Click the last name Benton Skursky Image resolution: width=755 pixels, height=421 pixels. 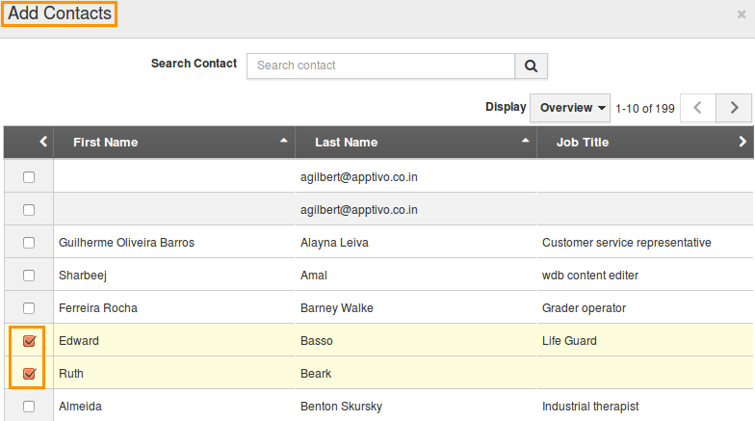pyautogui.click(x=341, y=407)
